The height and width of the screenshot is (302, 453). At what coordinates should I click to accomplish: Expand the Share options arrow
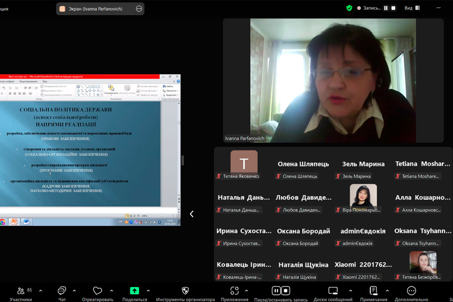[148, 291]
